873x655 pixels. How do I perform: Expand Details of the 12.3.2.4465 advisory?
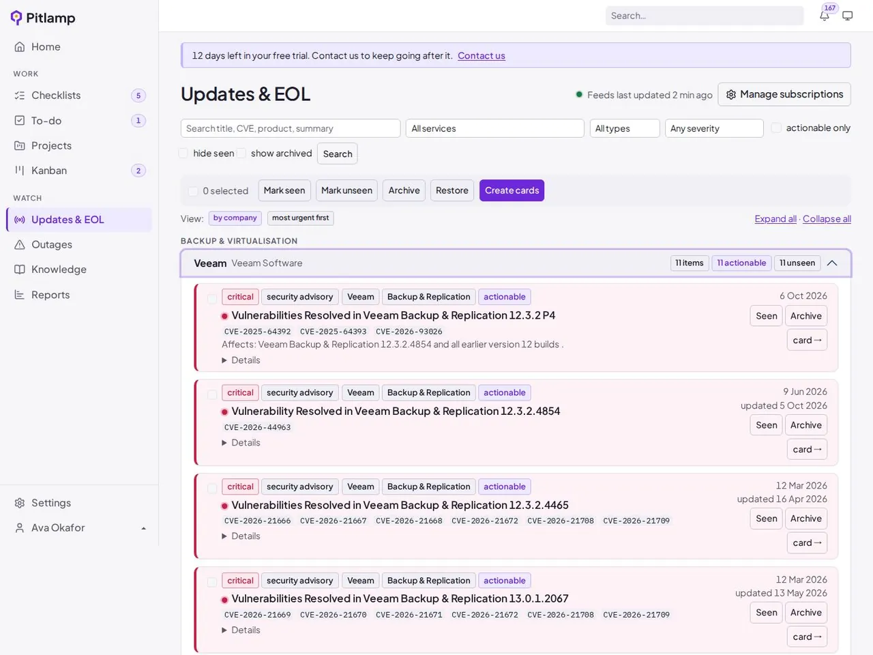(241, 536)
